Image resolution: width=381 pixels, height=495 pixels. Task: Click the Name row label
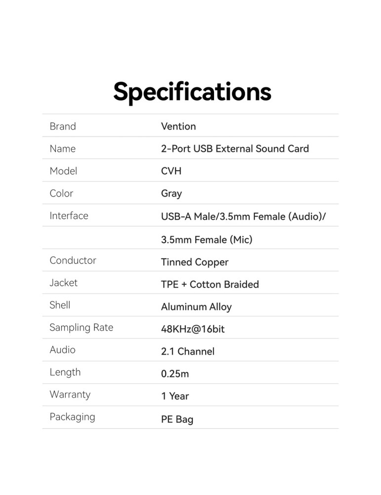pos(63,148)
